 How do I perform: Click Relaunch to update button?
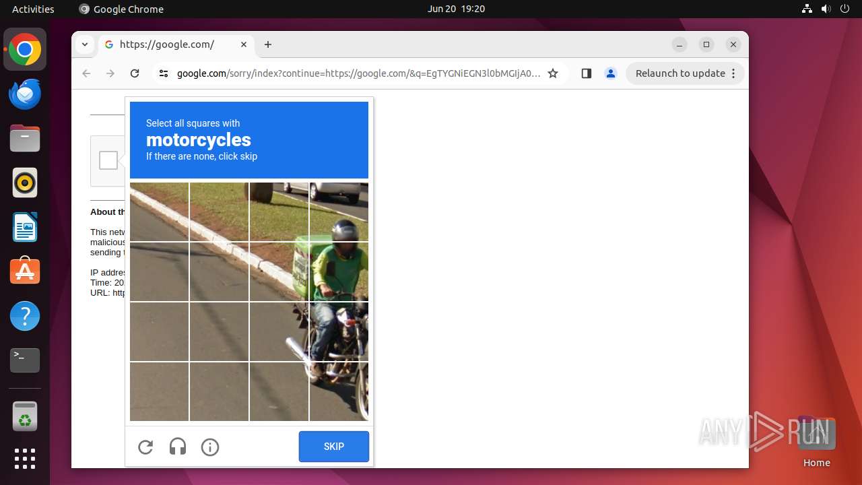click(x=680, y=73)
